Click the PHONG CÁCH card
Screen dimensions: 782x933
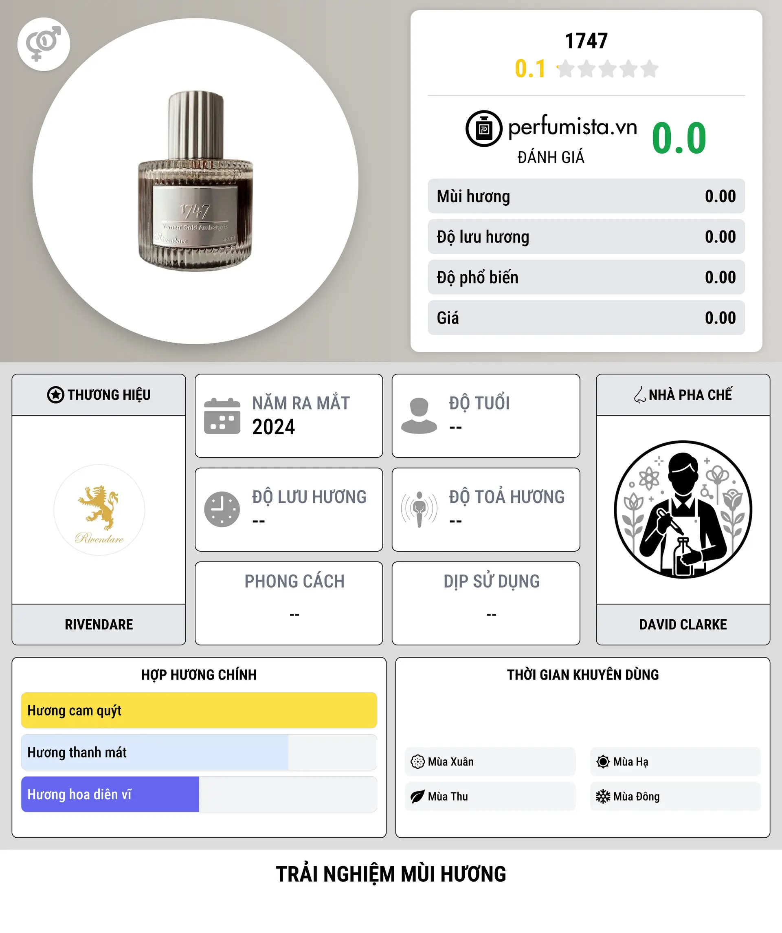(x=289, y=603)
